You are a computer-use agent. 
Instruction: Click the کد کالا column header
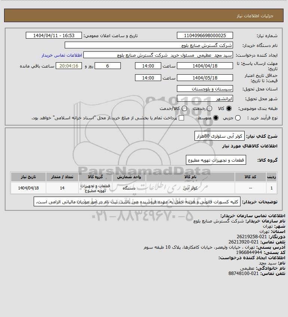click(x=250, y=177)
